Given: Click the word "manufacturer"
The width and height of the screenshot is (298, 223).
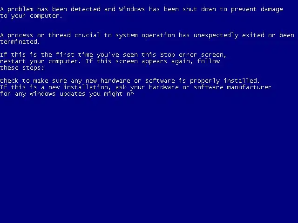Looking at the screenshot, I should pos(249,87).
